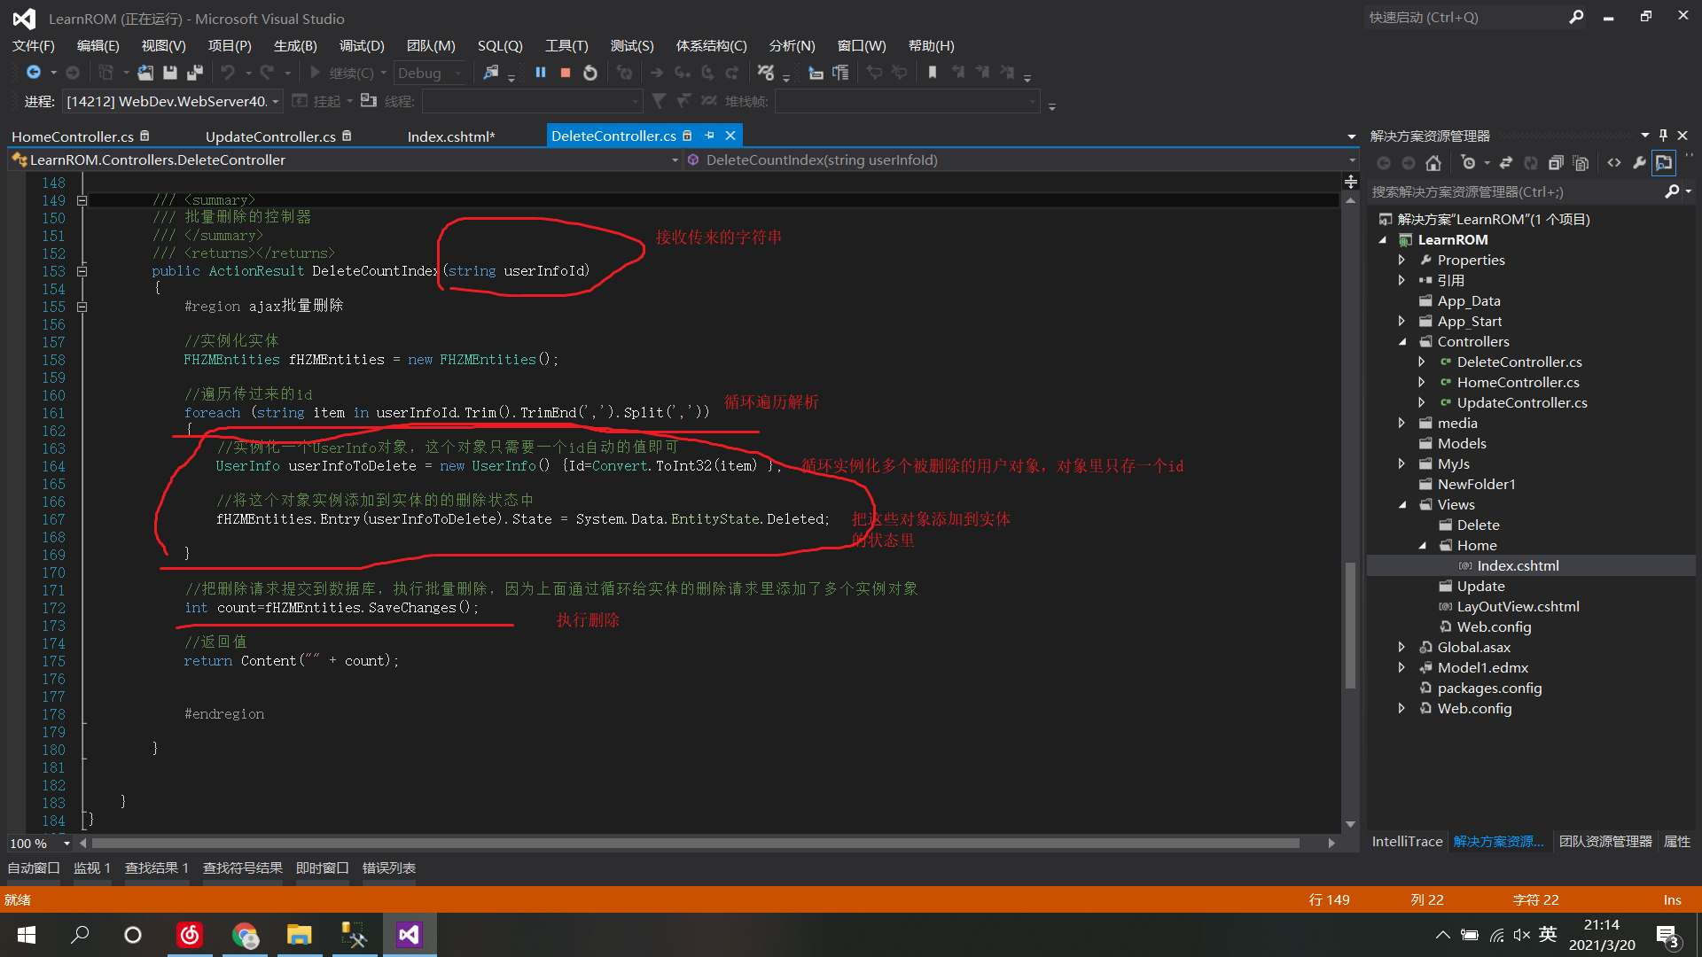Screen dimensions: 1702x957
Task: Open the 团队资源管理器 Team Explorer tab
Action: point(1605,841)
